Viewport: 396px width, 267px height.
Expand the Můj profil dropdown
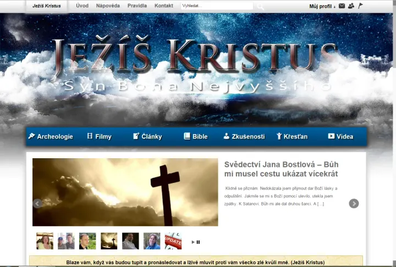(x=322, y=6)
